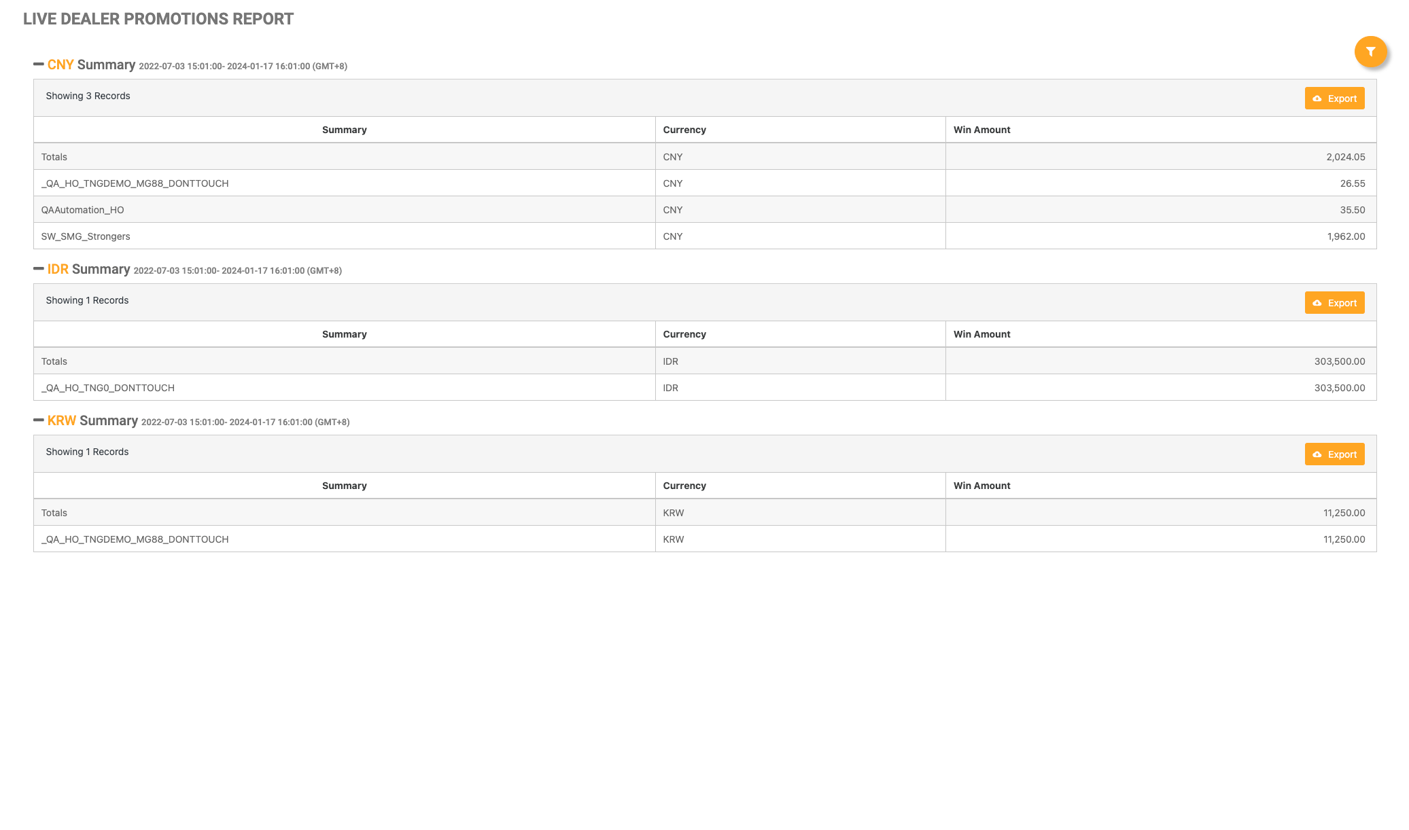
Task: Select the SW_SMG_Strongers row
Action: click(86, 236)
